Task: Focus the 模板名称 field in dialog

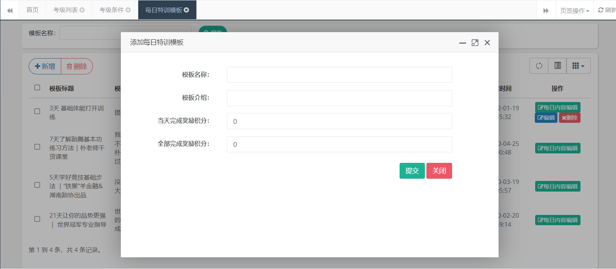Action: click(339, 75)
